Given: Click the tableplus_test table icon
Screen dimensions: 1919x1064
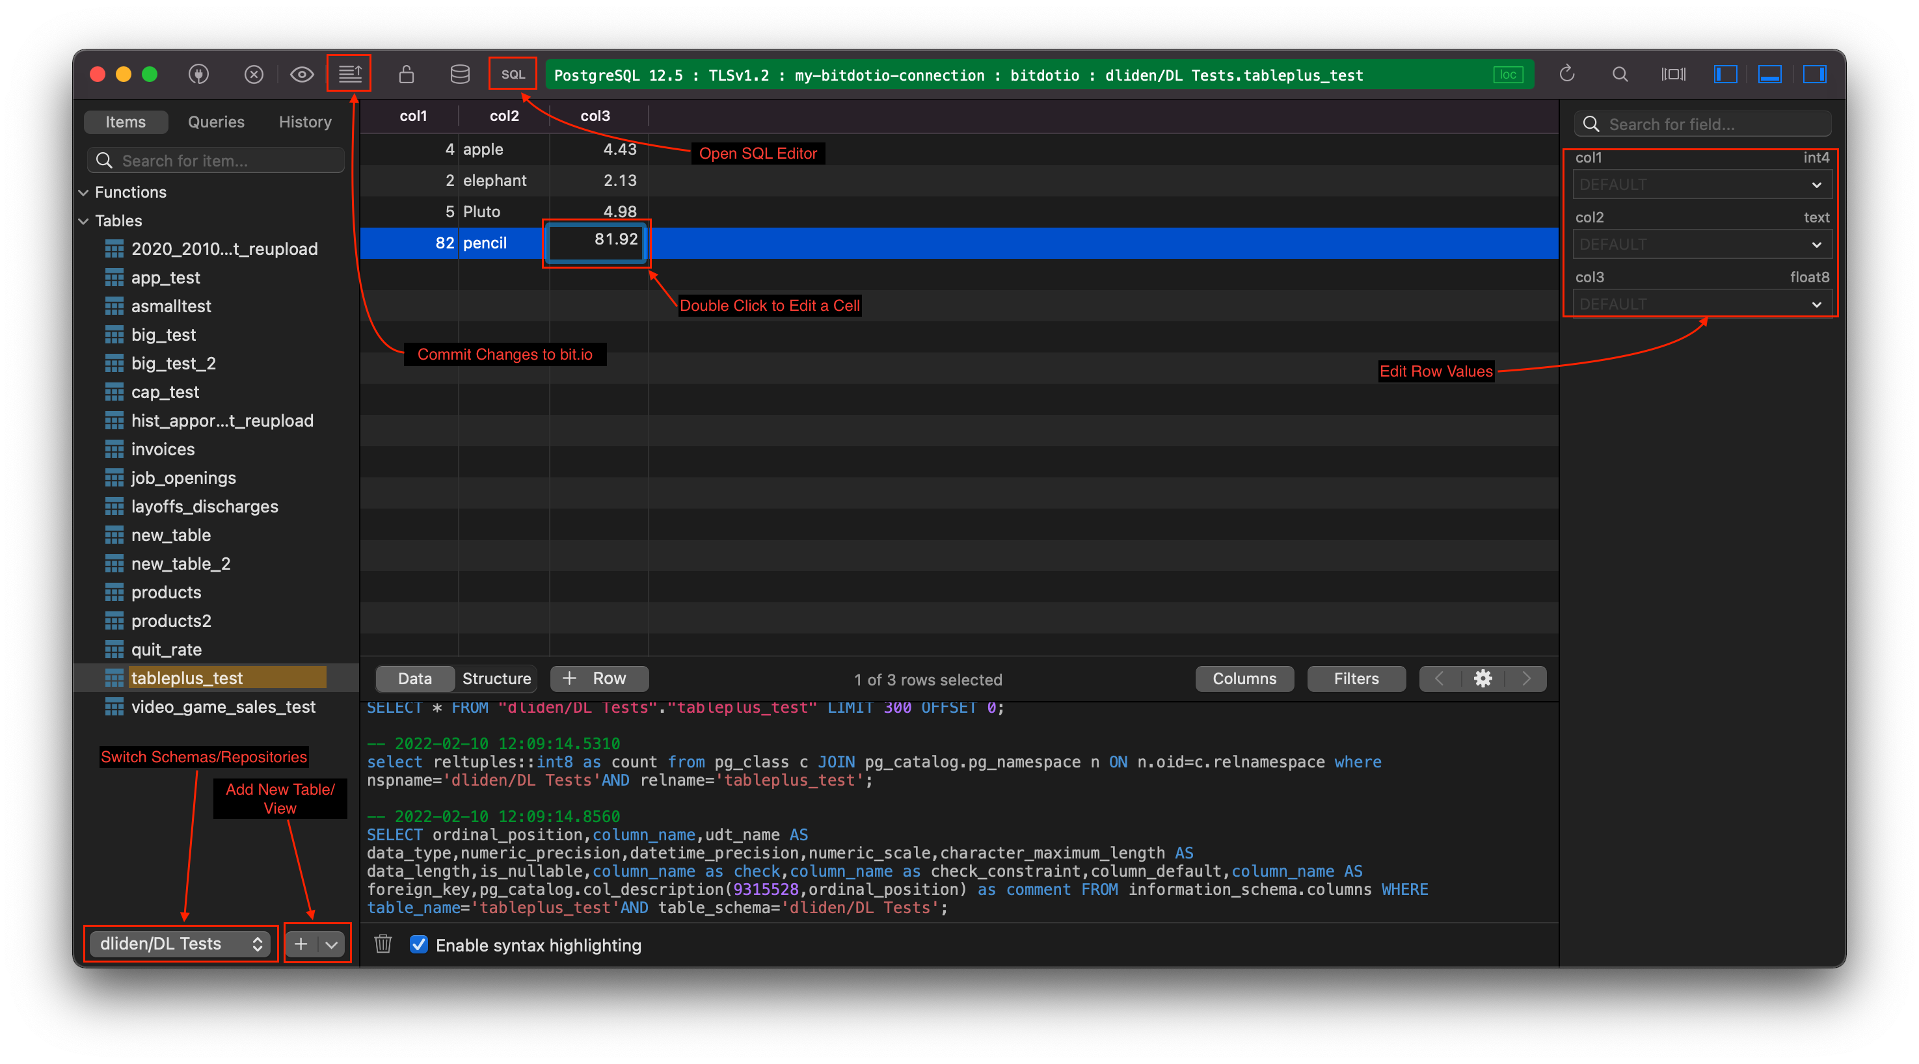Looking at the screenshot, I should [114, 678].
